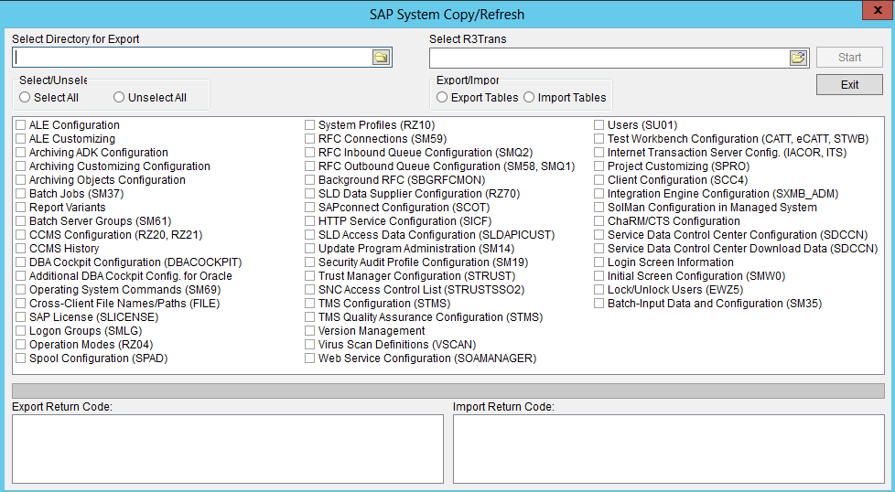895x492 pixels.
Task: Check Cross-Client File Names/Paths (FILE)
Action: point(20,304)
